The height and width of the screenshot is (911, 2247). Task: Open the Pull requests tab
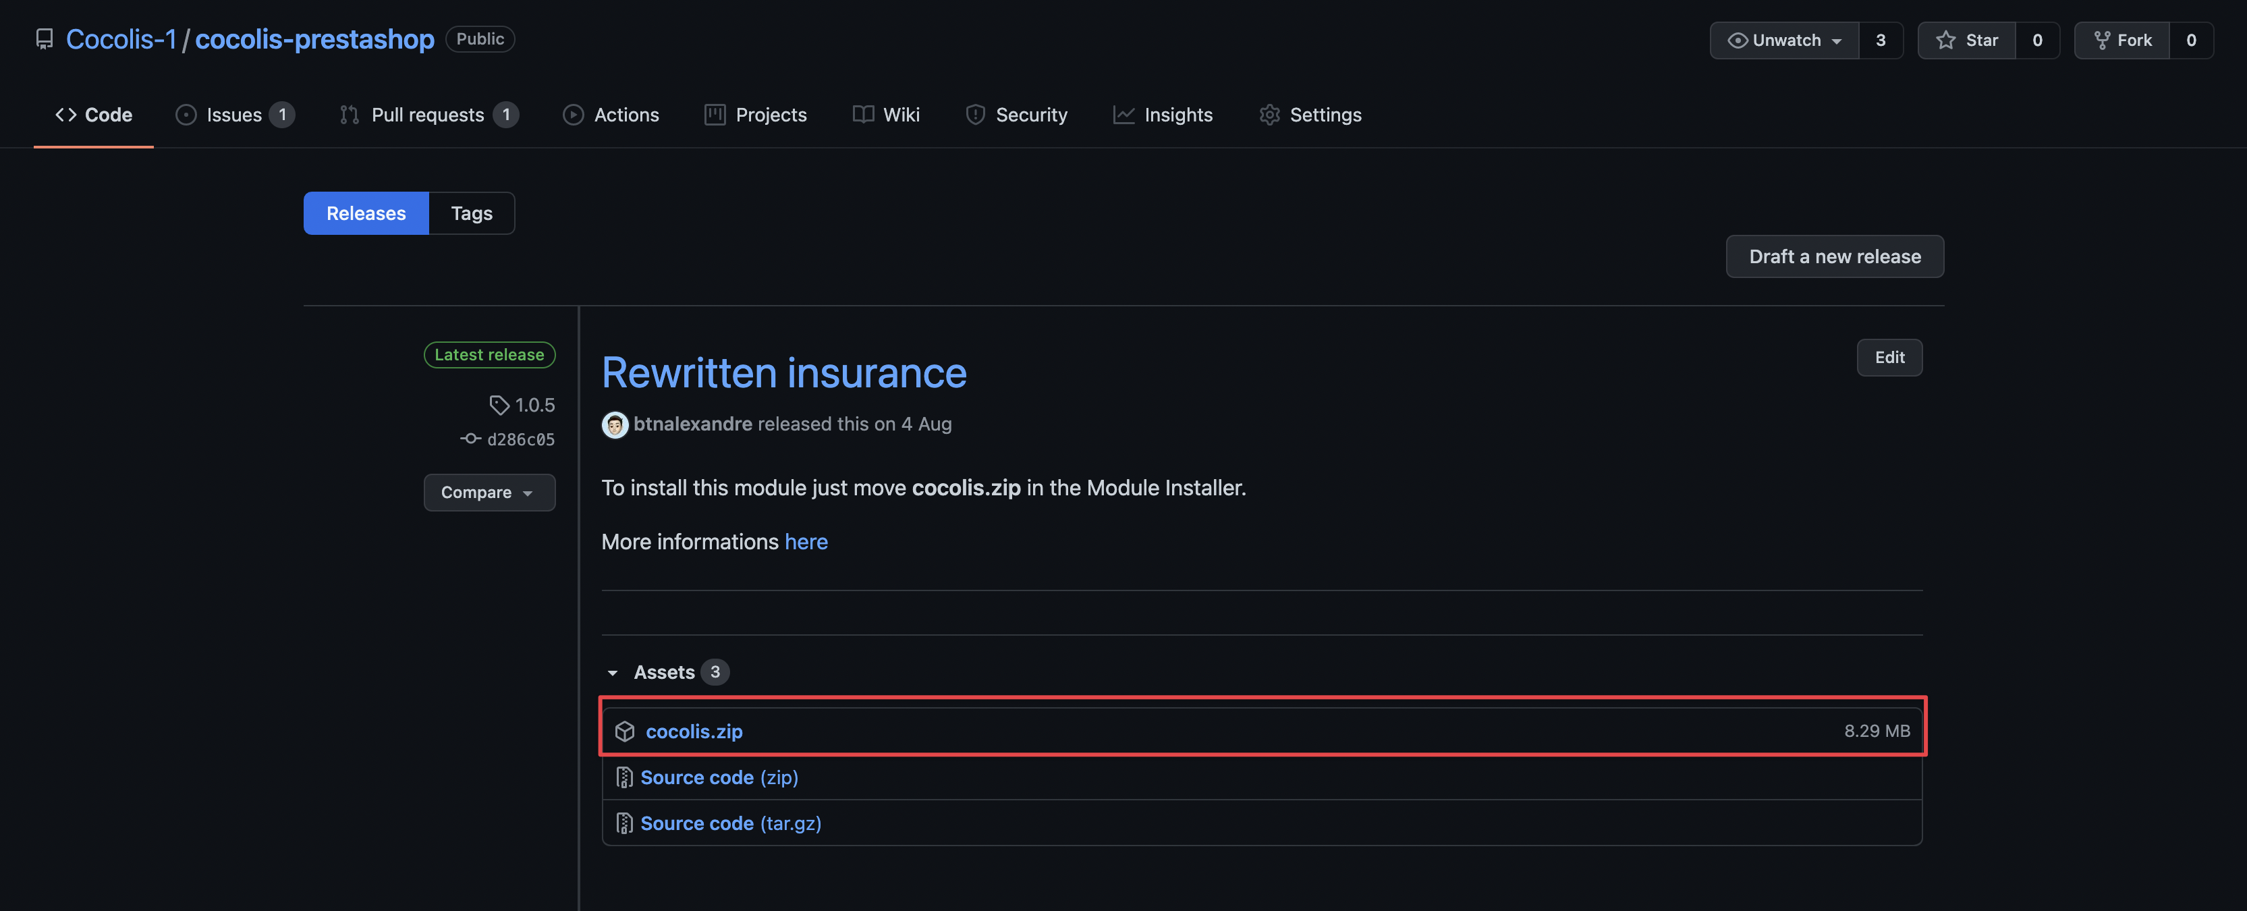427,114
